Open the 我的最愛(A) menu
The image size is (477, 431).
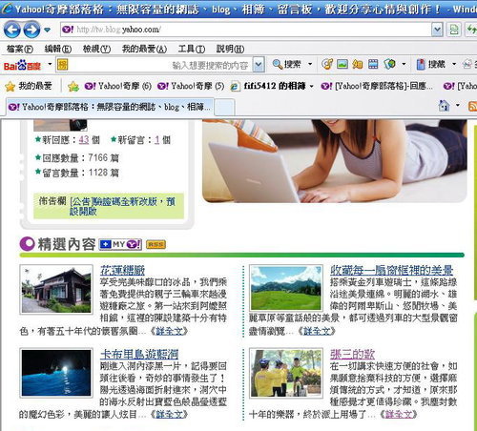pos(145,49)
